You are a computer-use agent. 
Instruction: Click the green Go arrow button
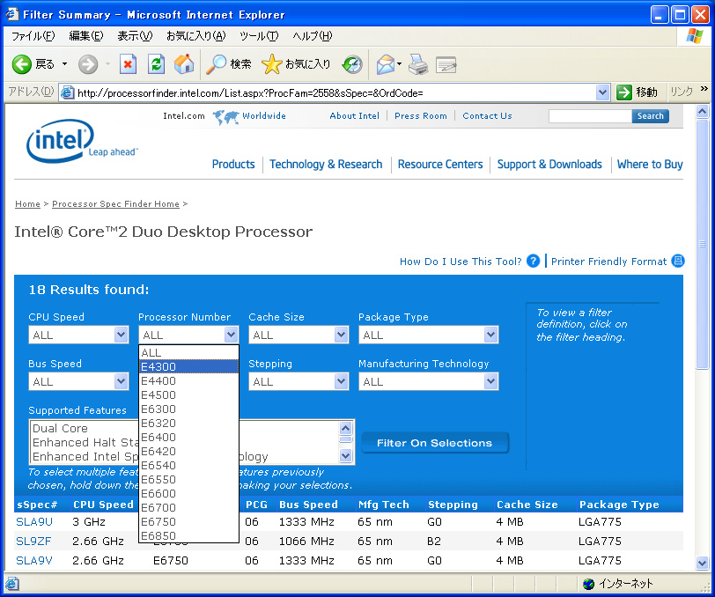click(623, 92)
